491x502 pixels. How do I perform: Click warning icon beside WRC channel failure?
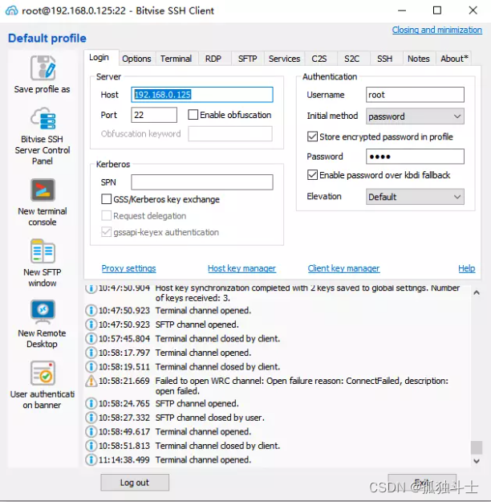91,381
